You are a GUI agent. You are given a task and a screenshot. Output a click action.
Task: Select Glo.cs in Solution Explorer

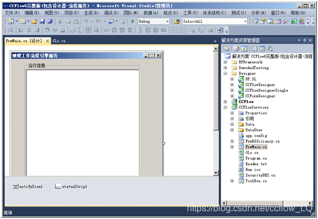click(x=252, y=152)
